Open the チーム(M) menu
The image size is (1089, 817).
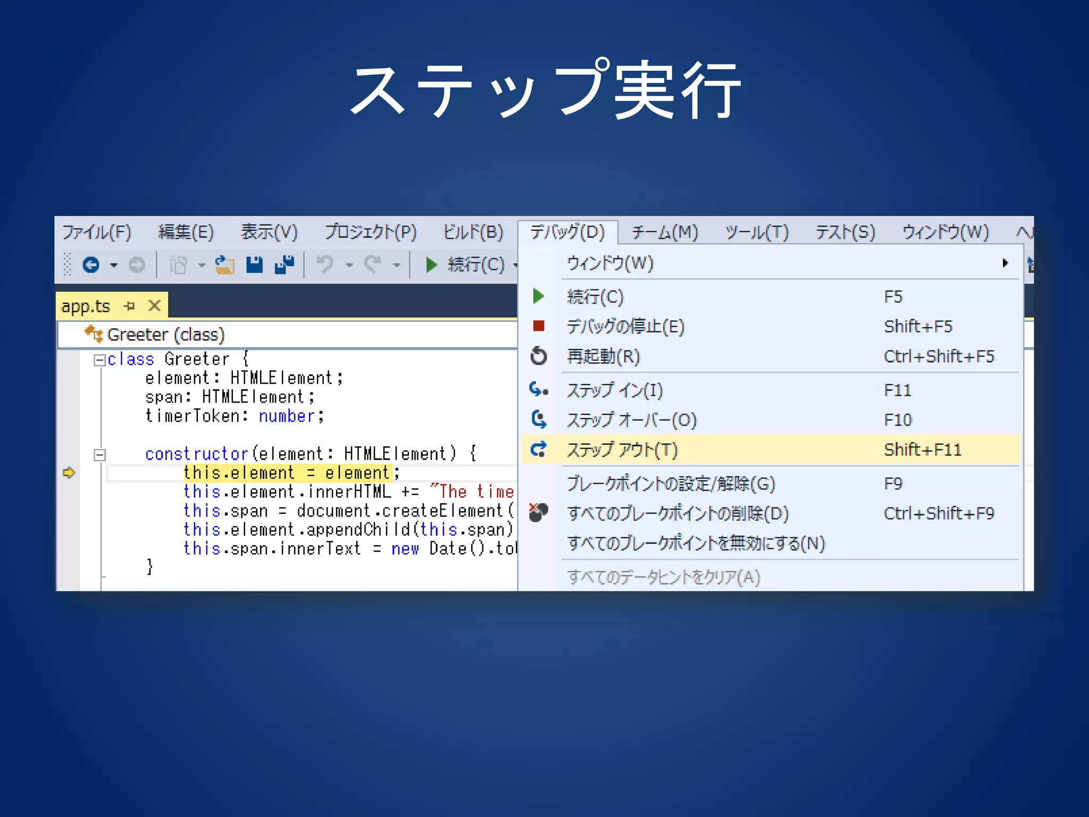coord(665,232)
